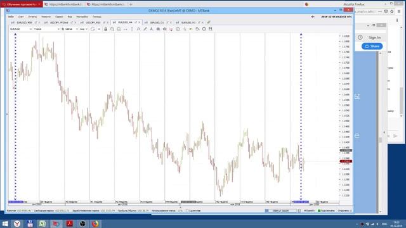Screen dimensions: 406x228
Task: Open the Firefox hamburger menu
Action: pos(399,11)
